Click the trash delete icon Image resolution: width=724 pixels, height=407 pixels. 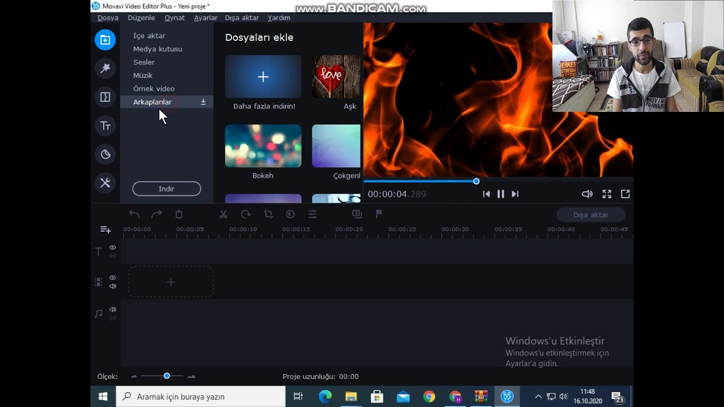[179, 214]
